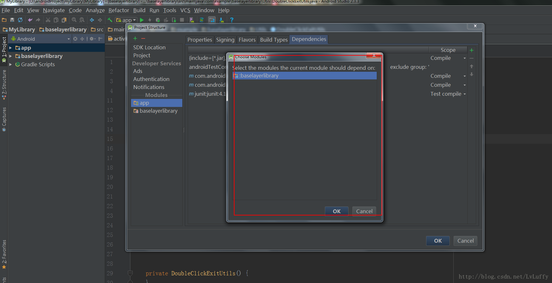Click the Redo arrow icon
This screenshot has height=283, width=552.
tap(38, 20)
